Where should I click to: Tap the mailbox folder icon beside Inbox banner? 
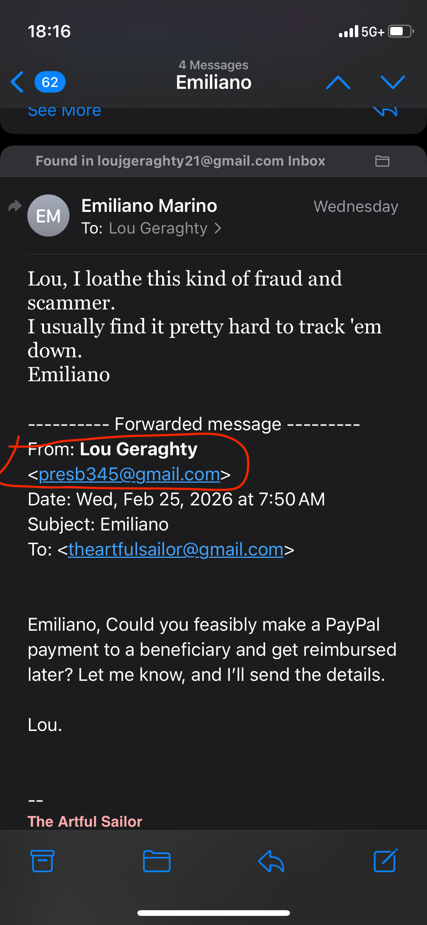tap(382, 161)
